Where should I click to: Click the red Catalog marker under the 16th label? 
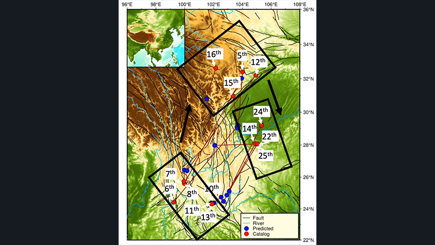coord(216,68)
